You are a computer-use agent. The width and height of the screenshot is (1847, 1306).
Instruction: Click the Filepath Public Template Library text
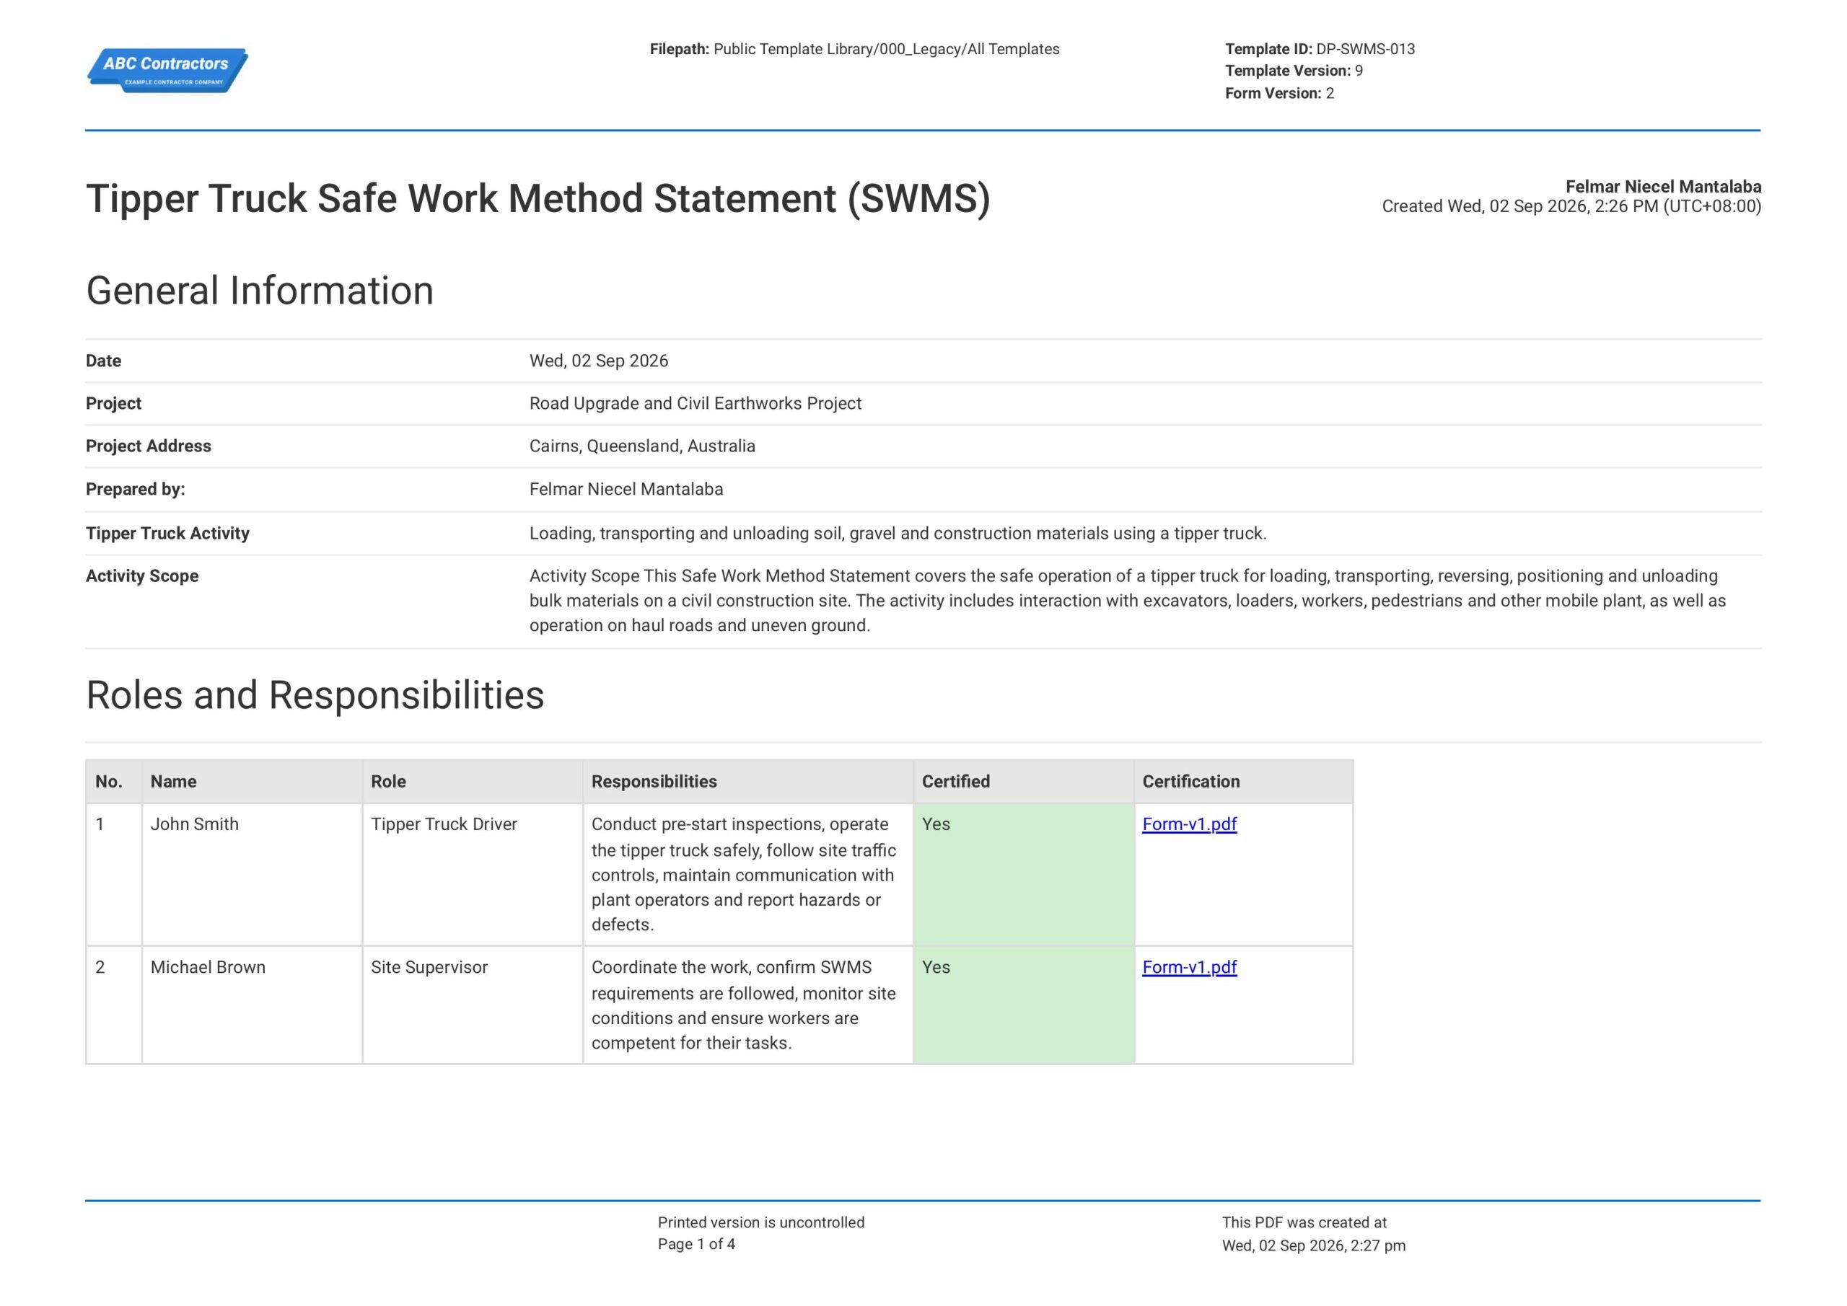pyautogui.click(x=854, y=49)
